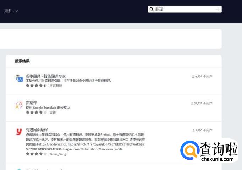This screenshot has height=170, width=242.
Task: Click the star rating of 谷歌翻译 - 智能翻译专家
Action: tap(36, 86)
